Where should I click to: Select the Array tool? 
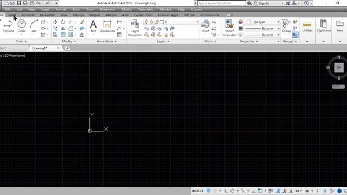point(70,35)
